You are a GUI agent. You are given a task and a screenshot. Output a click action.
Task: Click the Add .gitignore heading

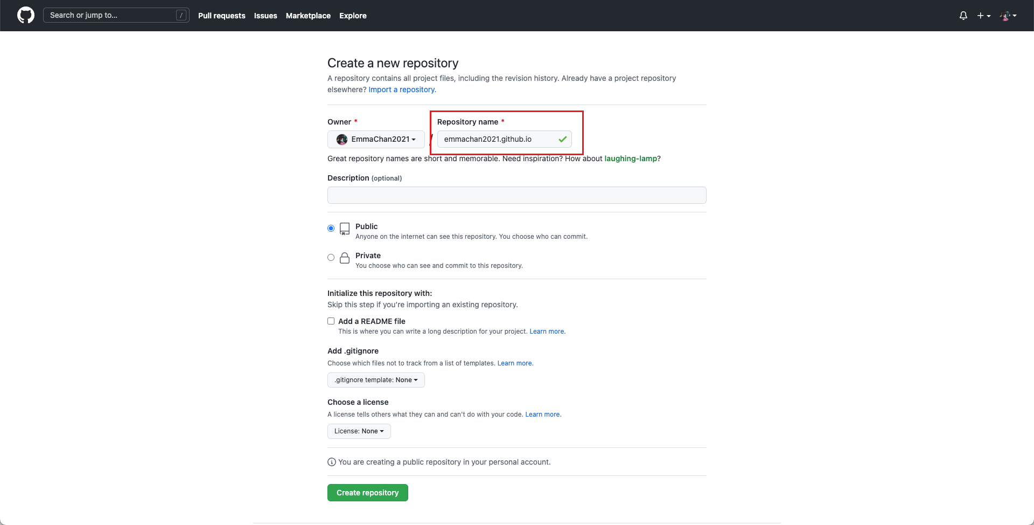[353, 351]
